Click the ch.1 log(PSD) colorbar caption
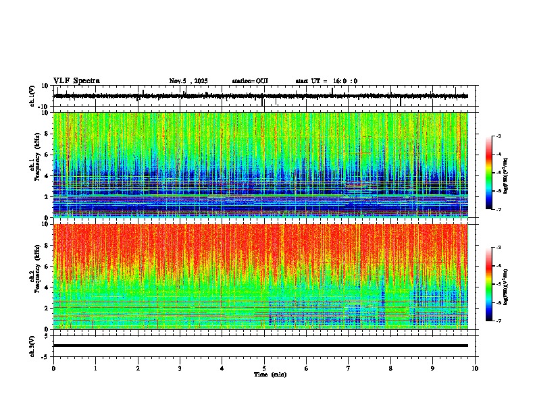This screenshot has width=535, height=413. tap(506, 176)
